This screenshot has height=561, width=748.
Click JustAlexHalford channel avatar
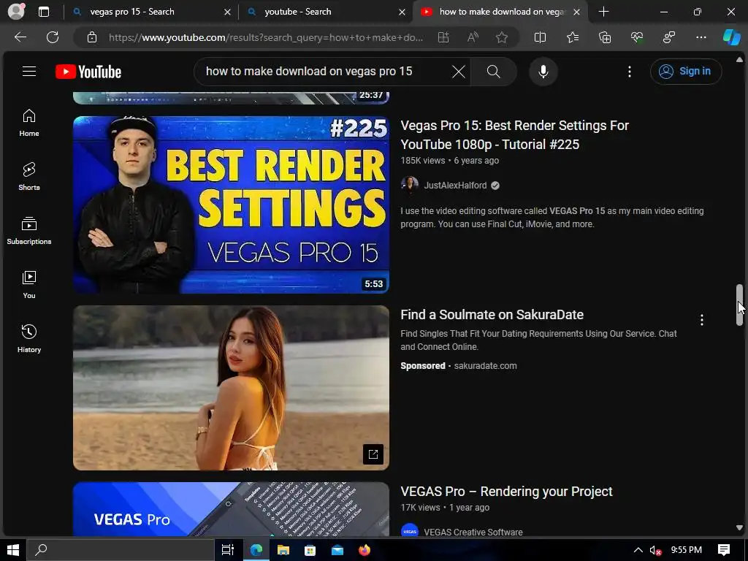[x=409, y=185]
